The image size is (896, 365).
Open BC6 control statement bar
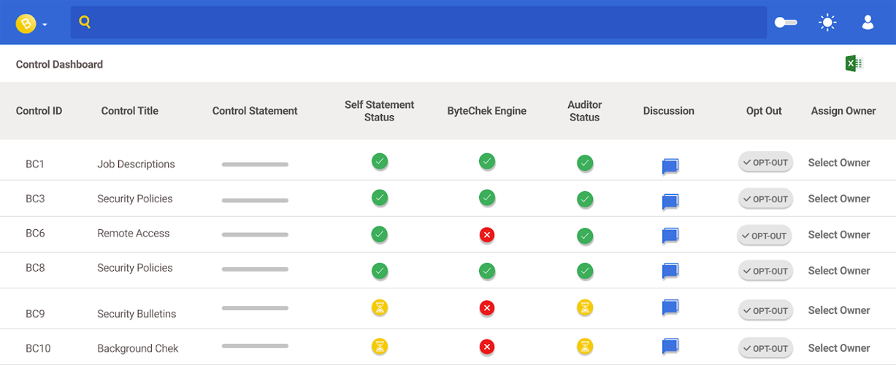coord(255,235)
